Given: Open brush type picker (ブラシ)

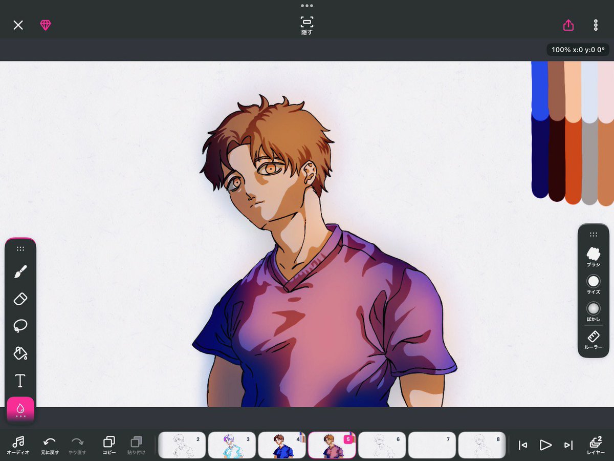Looking at the screenshot, I should point(594,256).
